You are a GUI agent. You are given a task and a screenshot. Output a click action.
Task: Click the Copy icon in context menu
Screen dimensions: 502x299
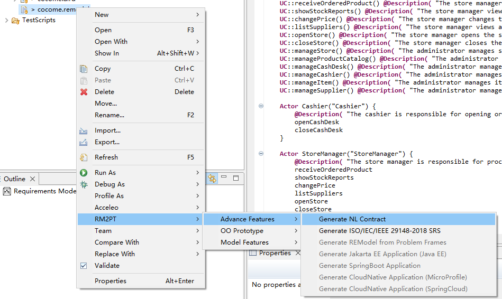coord(84,69)
